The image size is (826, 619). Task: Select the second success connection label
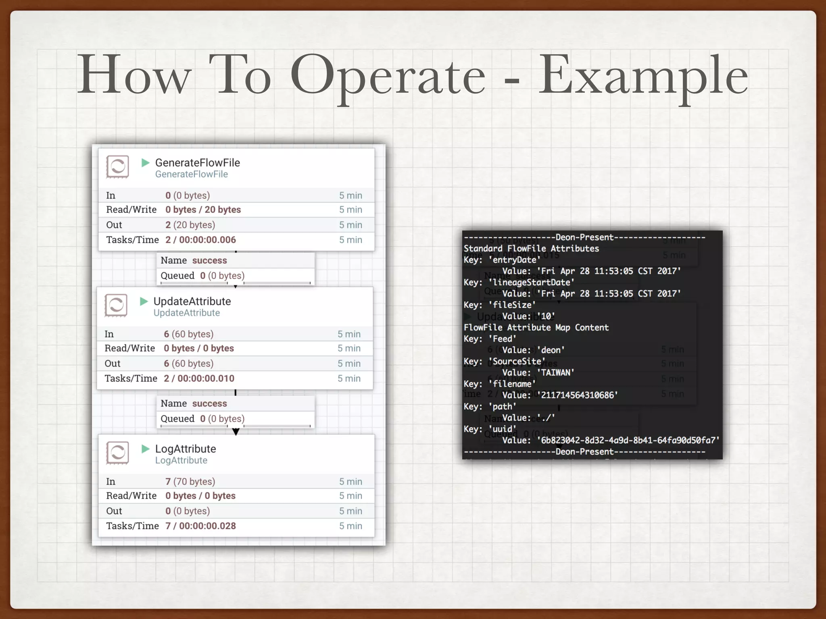coord(209,403)
